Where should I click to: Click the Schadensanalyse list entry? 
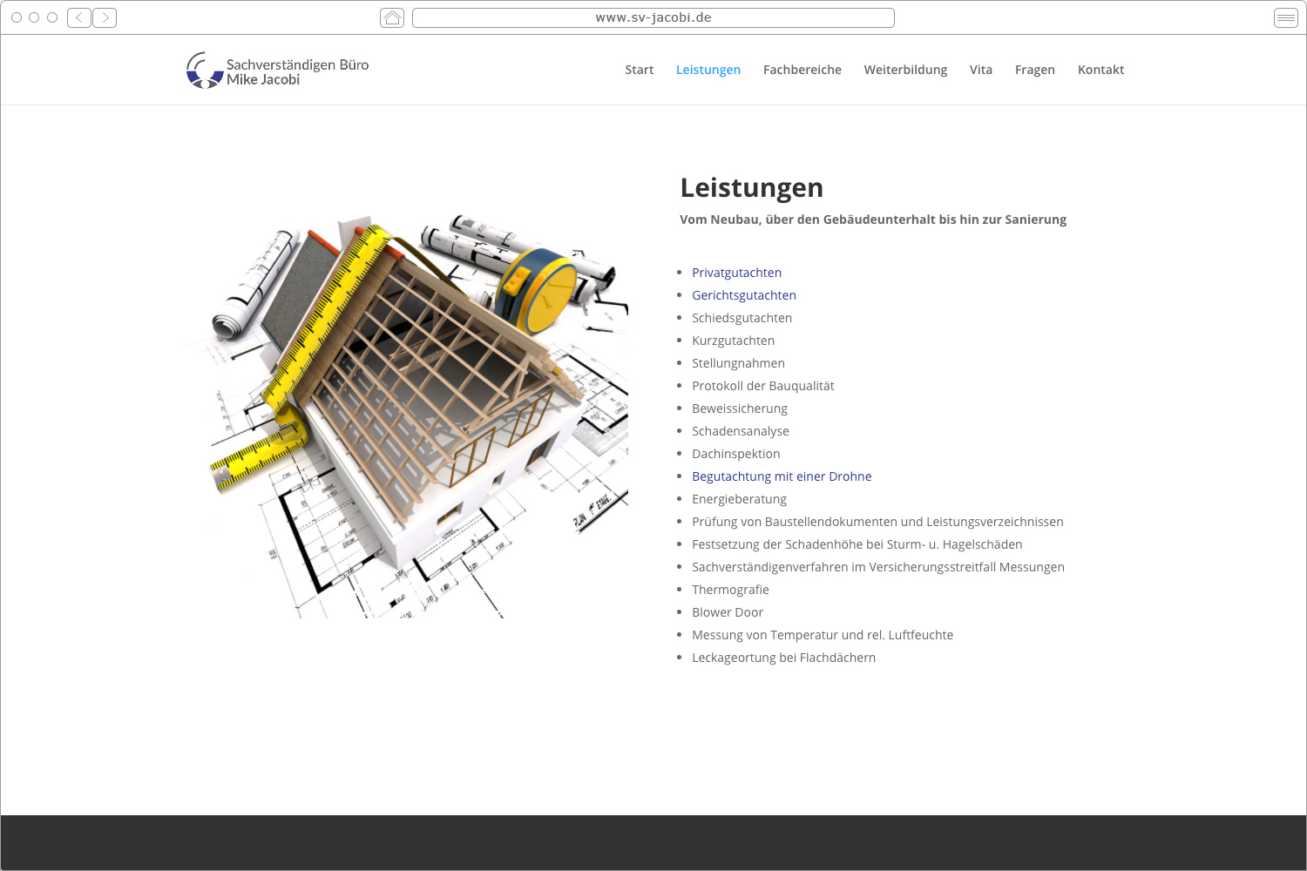(x=740, y=431)
